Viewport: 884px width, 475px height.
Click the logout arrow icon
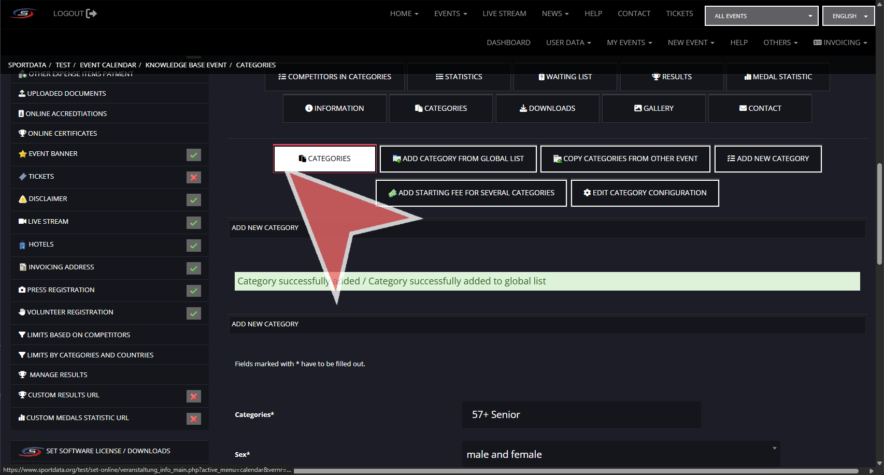[91, 13]
